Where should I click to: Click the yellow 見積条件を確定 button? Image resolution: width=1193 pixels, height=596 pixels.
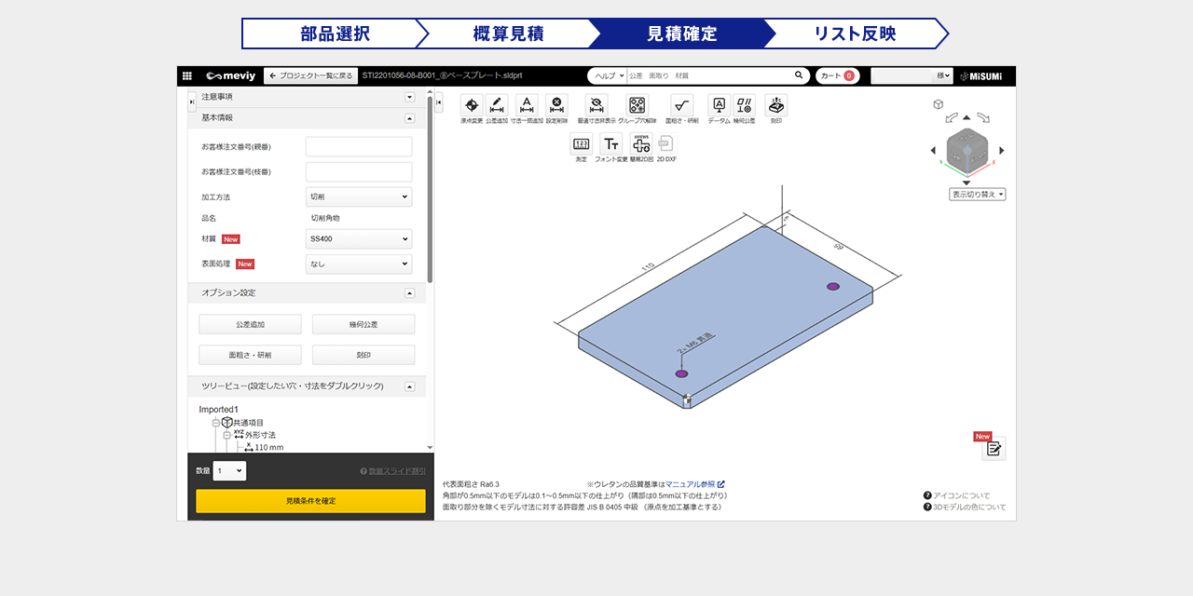click(x=310, y=501)
